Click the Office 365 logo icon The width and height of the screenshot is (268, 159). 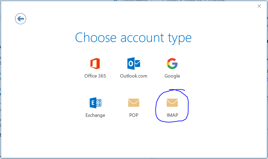click(x=95, y=64)
